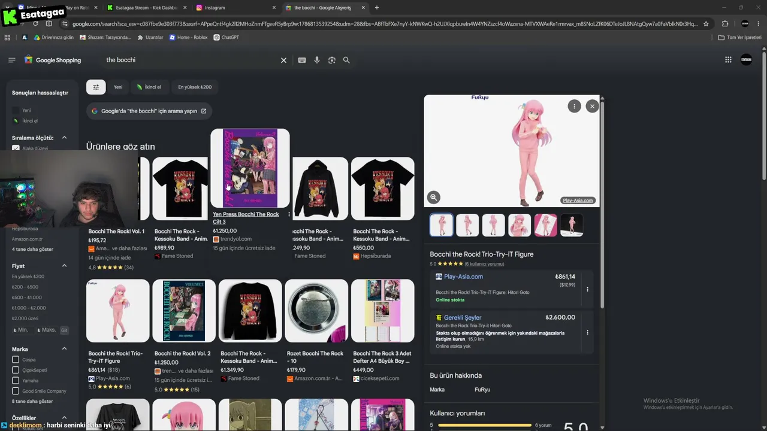Open the three-dot menu on product image
This screenshot has height=431, width=767.
tap(574, 106)
